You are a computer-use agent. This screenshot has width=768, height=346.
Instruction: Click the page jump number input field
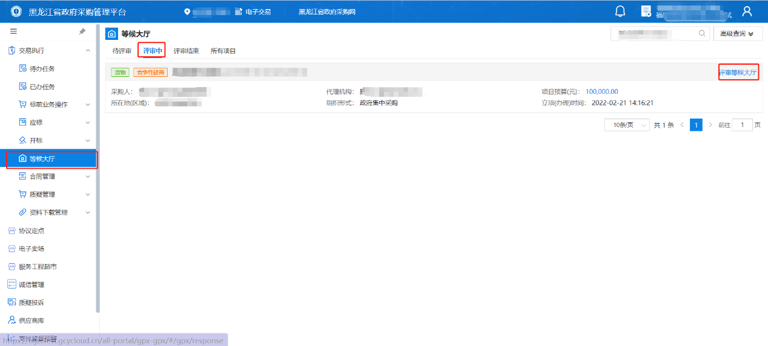pos(742,125)
